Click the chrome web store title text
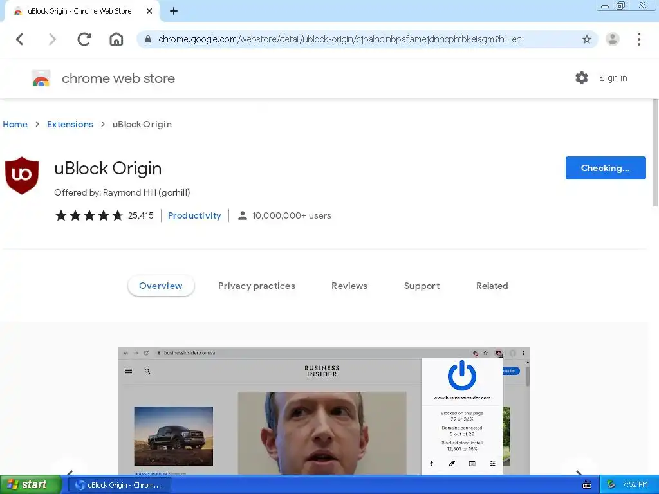The height and width of the screenshot is (494, 659). click(118, 78)
